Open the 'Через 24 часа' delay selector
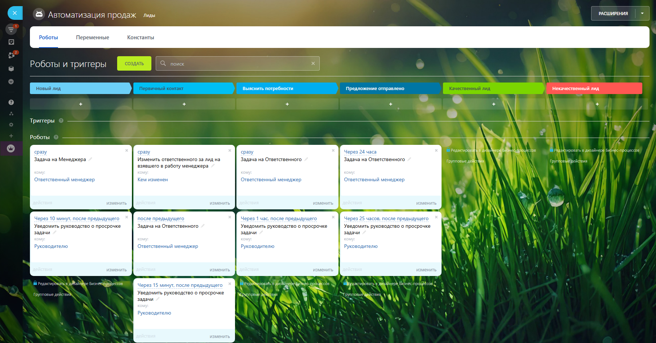Screen dimensions: 656x343 [x=360, y=152]
